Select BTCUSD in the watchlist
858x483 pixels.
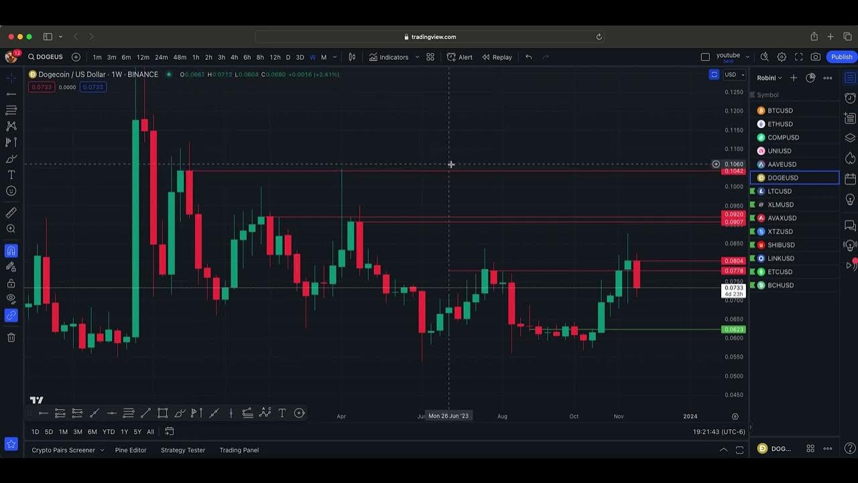[x=780, y=111]
